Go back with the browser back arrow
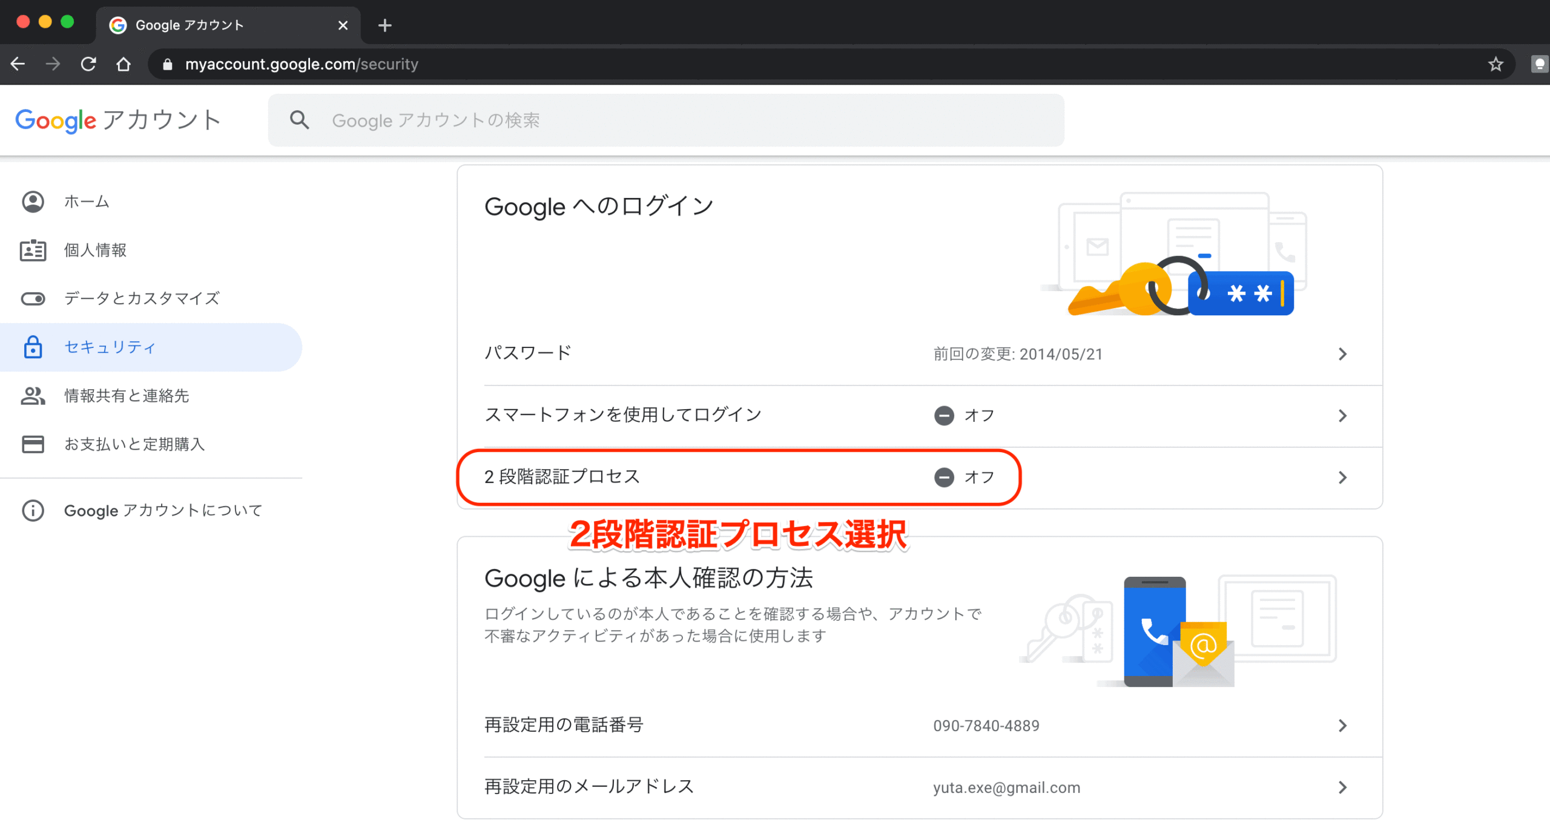This screenshot has width=1550, height=837. pyautogui.click(x=18, y=64)
